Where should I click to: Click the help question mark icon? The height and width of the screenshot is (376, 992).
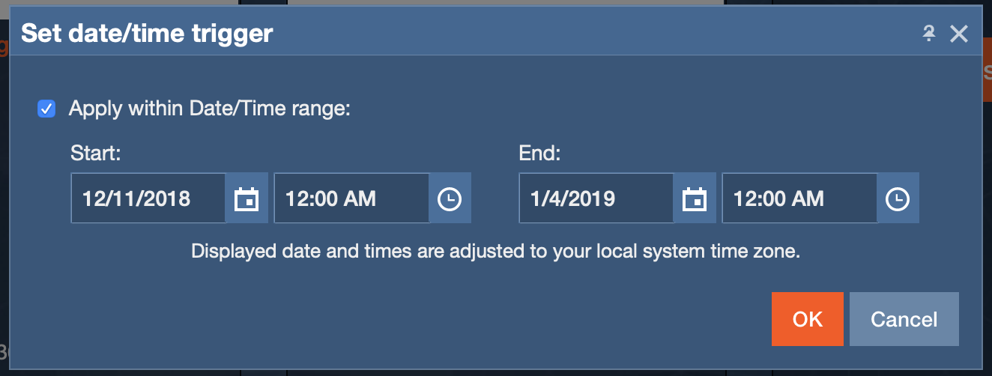[x=929, y=33]
